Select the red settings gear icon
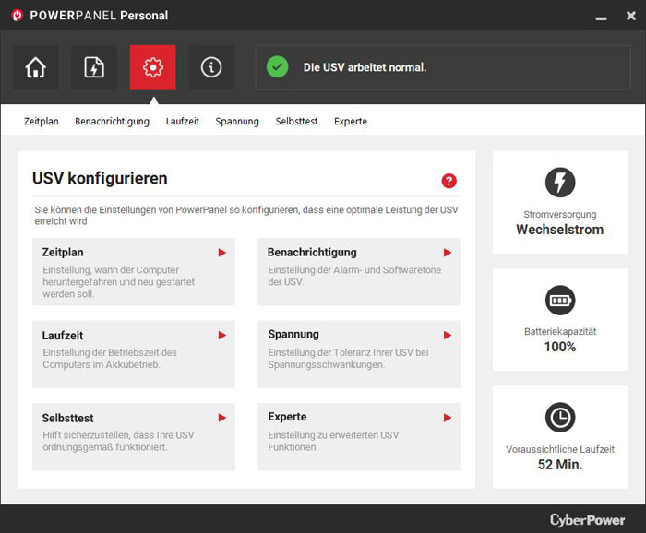This screenshot has width=646, height=533. (x=153, y=67)
